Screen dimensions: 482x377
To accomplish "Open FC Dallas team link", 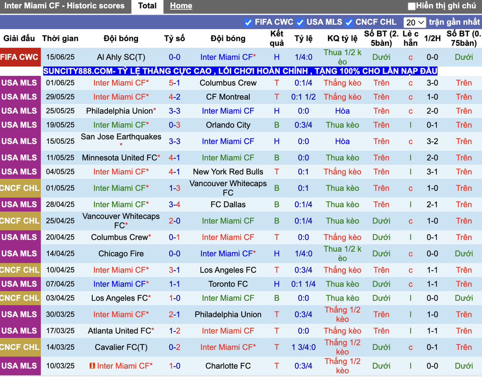I will coord(228,205).
